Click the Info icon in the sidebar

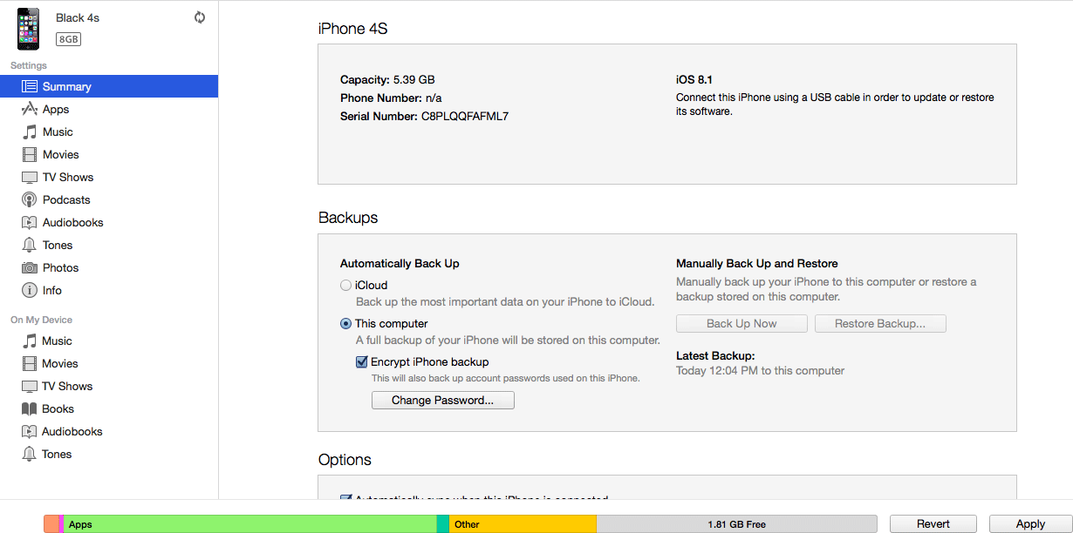(x=30, y=290)
